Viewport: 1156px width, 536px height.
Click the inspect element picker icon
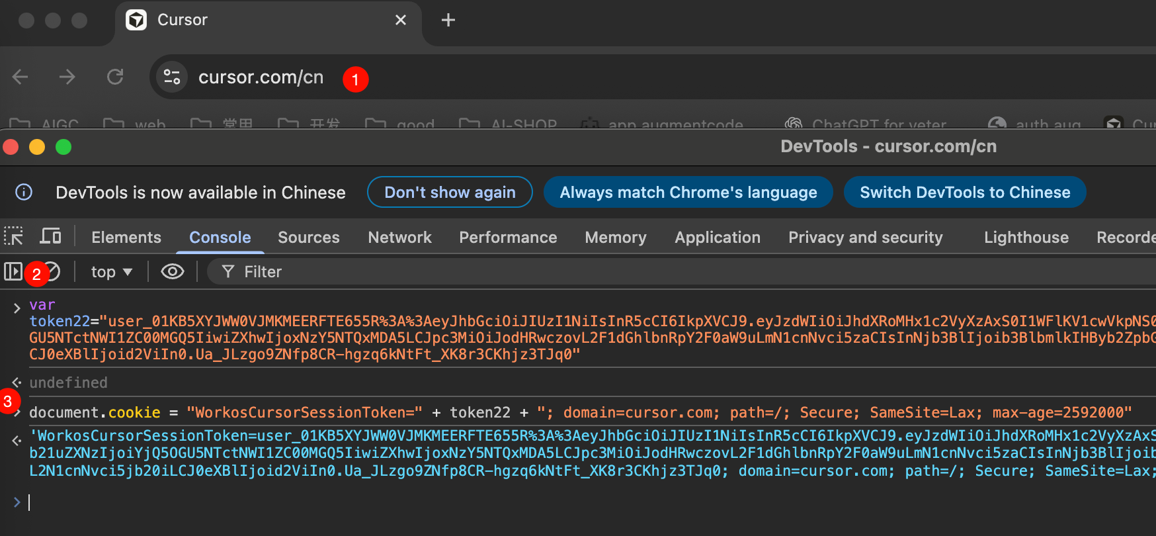[x=13, y=236]
